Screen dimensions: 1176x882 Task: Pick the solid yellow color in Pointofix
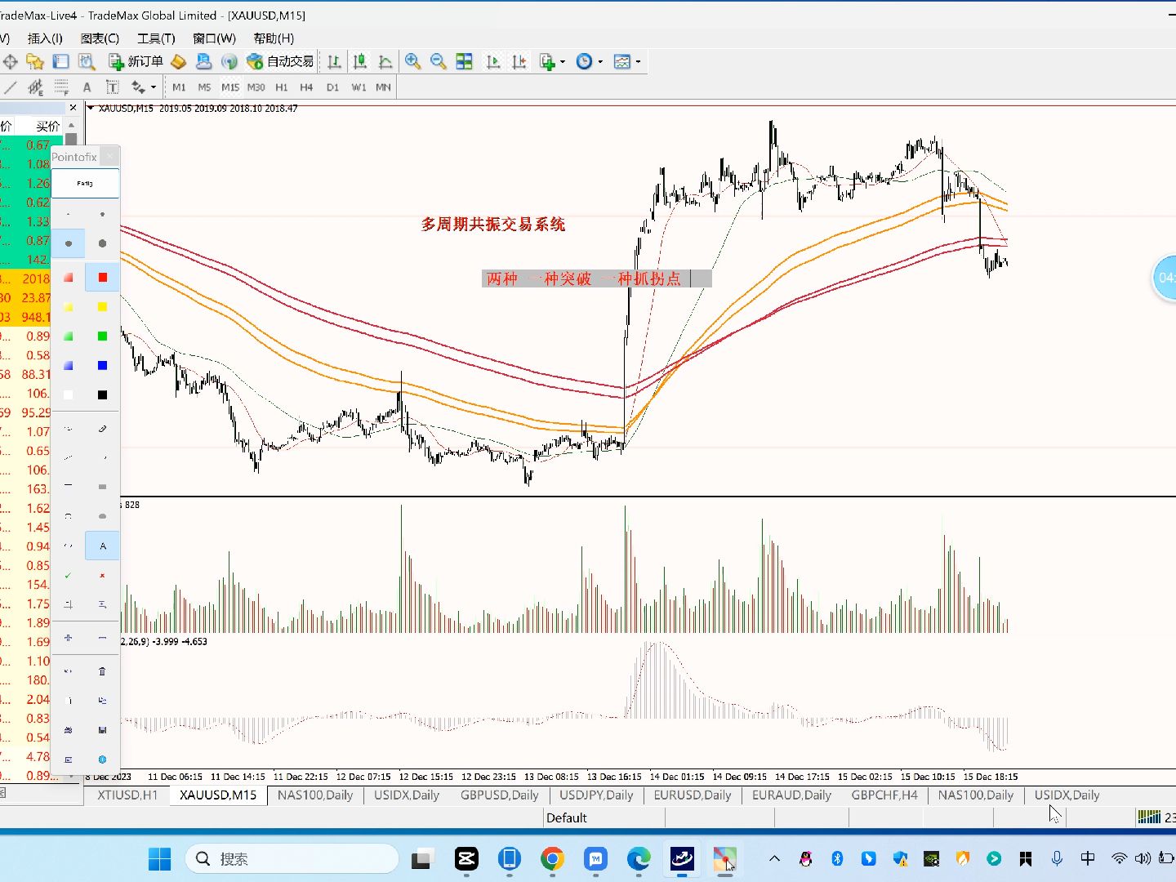click(x=102, y=307)
